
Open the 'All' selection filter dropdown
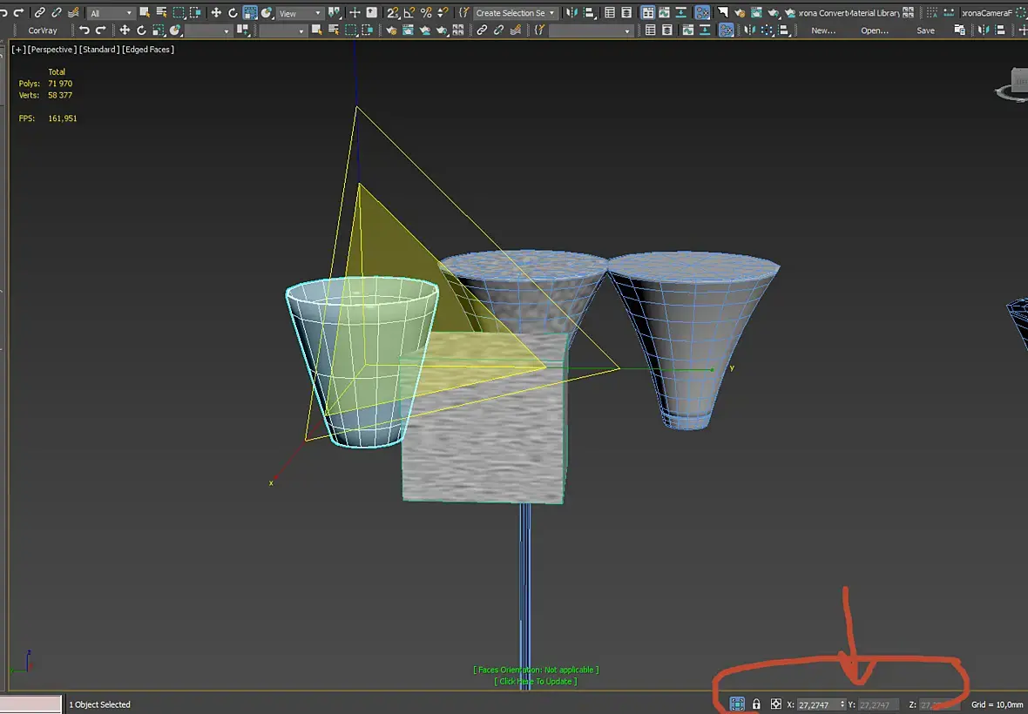tap(111, 13)
